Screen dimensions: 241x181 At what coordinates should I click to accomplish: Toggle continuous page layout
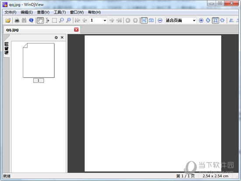pos(144,20)
